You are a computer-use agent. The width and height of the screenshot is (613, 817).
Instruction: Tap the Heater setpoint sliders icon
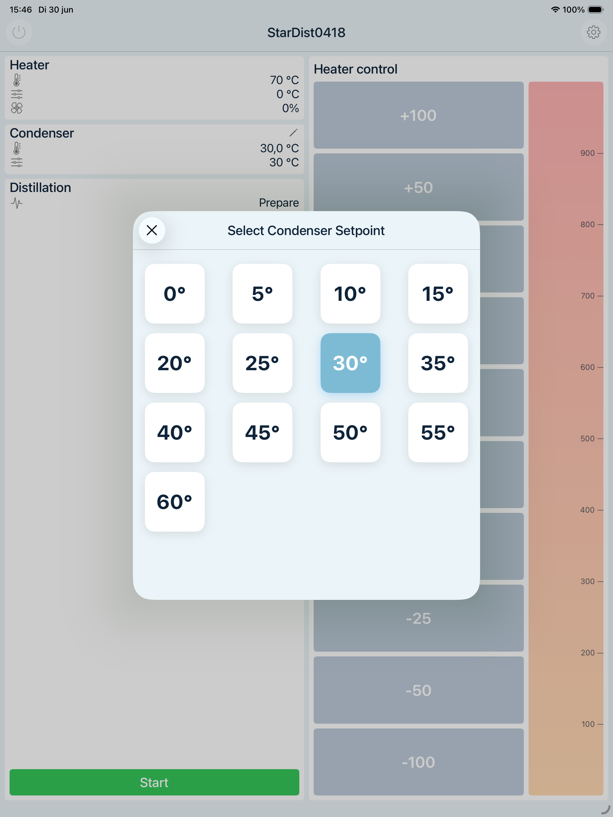click(x=17, y=94)
